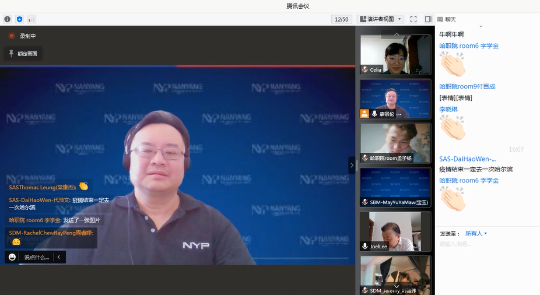Viewport: 540px width, 295px height.
Task: Toggle the side panel layout icon
Action: (x=427, y=19)
